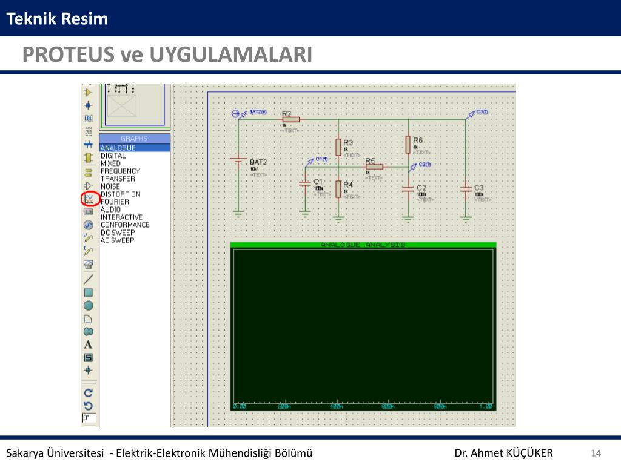
Task: Select MIXED graph type
Action: [110, 163]
